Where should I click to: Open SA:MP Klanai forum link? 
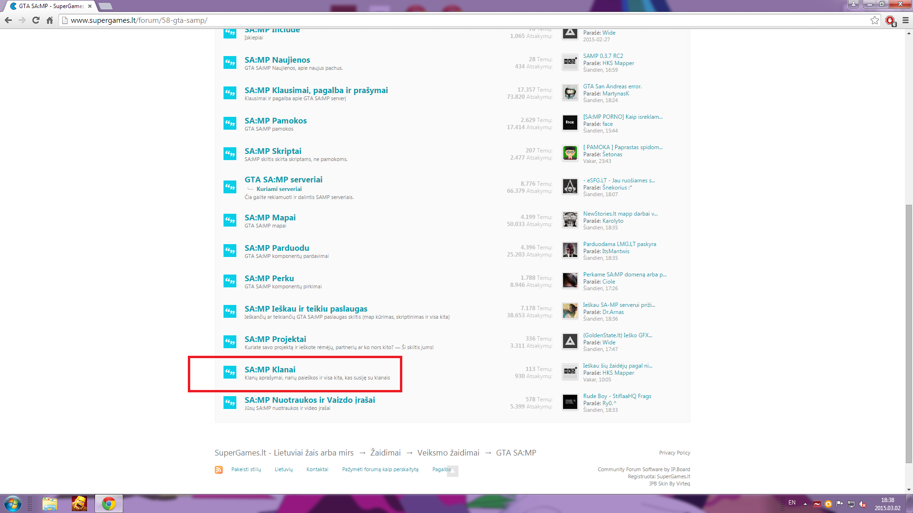[x=270, y=370]
